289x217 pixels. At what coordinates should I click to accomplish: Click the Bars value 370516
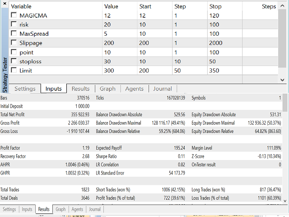click(x=83, y=98)
